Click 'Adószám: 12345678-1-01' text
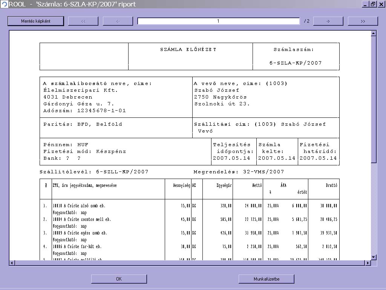Image resolution: width=386 pixels, height=290 pixels. (x=85, y=111)
